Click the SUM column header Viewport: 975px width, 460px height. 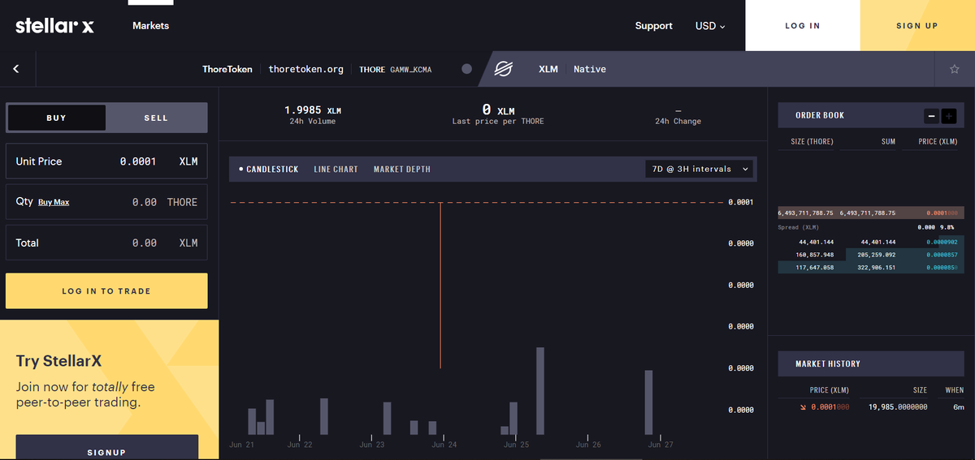(888, 142)
